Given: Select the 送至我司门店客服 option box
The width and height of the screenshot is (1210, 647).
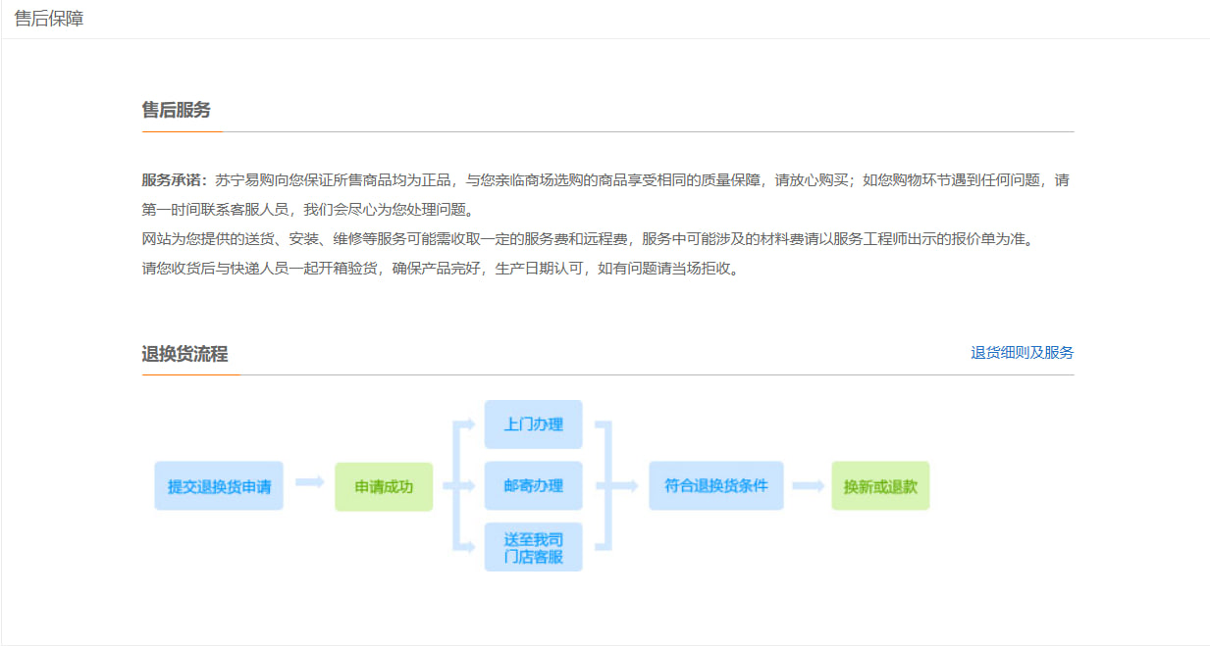Looking at the screenshot, I should point(533,547).
